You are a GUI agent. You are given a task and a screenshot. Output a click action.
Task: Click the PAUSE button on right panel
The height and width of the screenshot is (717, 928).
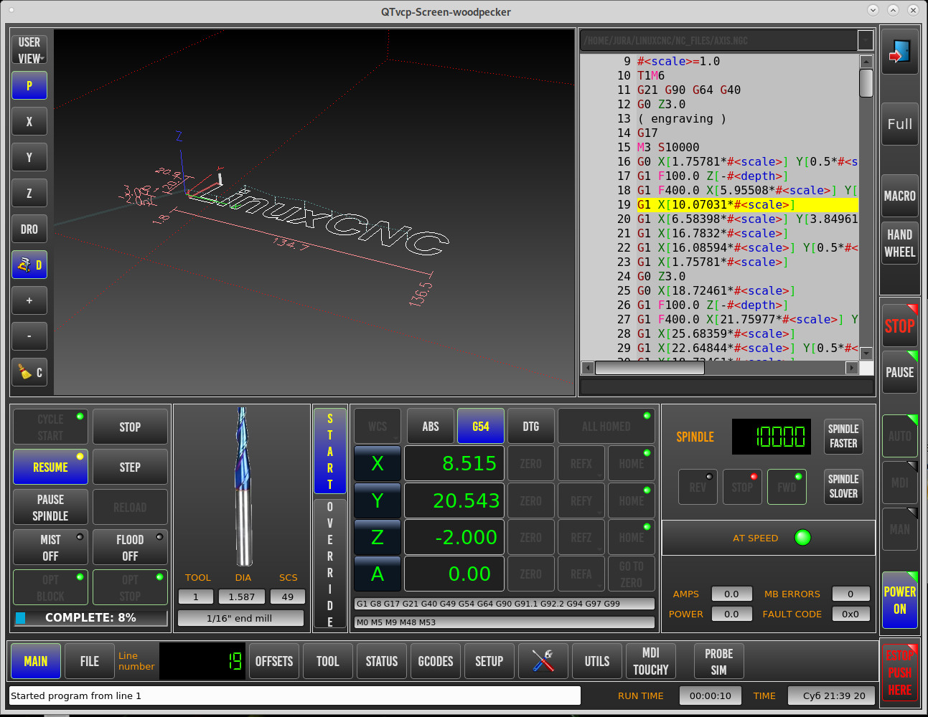point(900,372)
